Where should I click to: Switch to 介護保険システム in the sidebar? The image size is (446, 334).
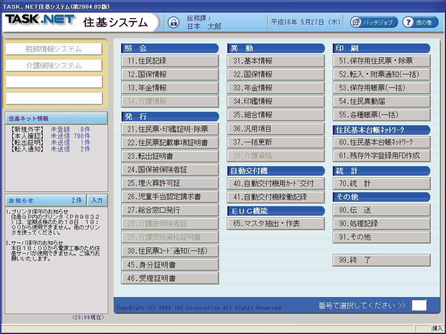pyautogui.click(x=54, y=66)
